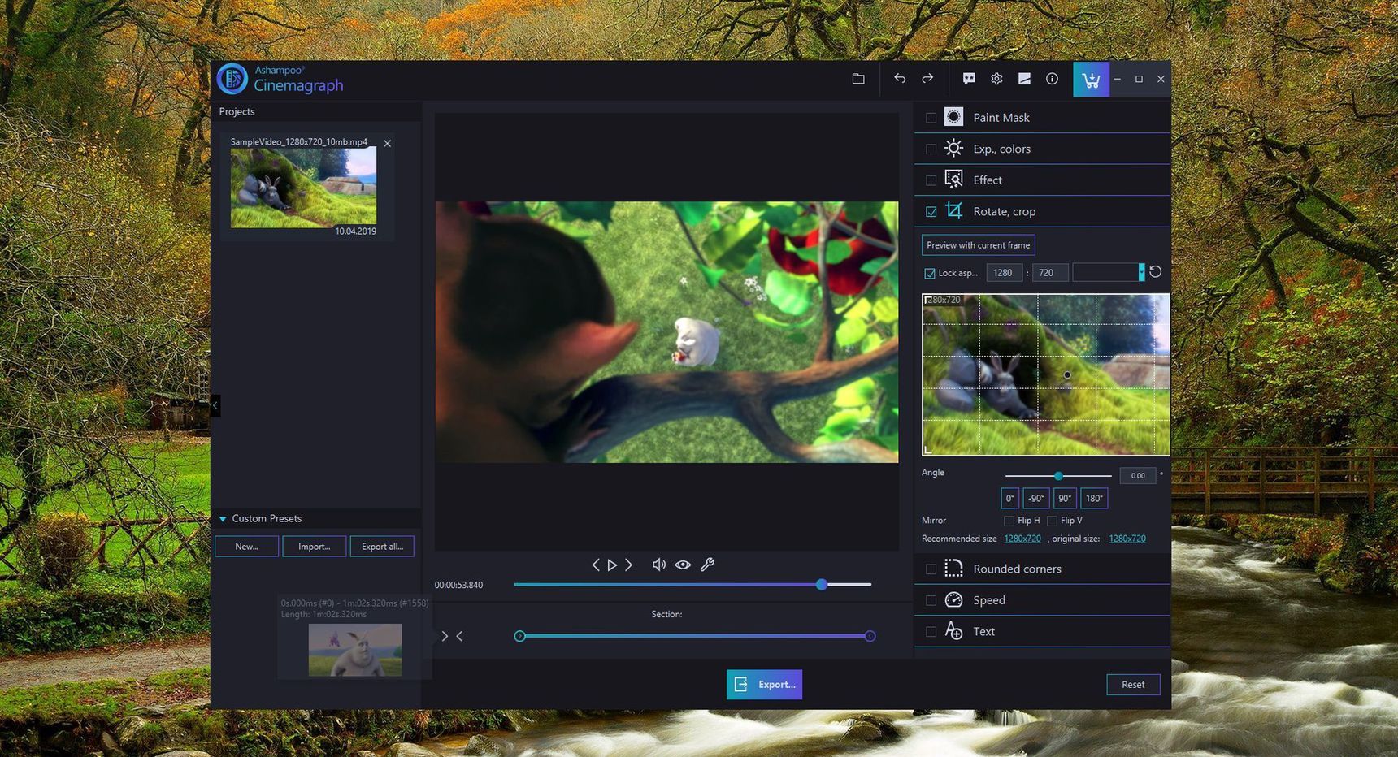1398x757 pixels.
Task: Click Preview with current frame button
Action: pos(978,245)
